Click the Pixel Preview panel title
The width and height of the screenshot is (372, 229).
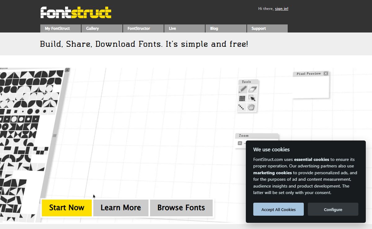click(x=309, y=74)
